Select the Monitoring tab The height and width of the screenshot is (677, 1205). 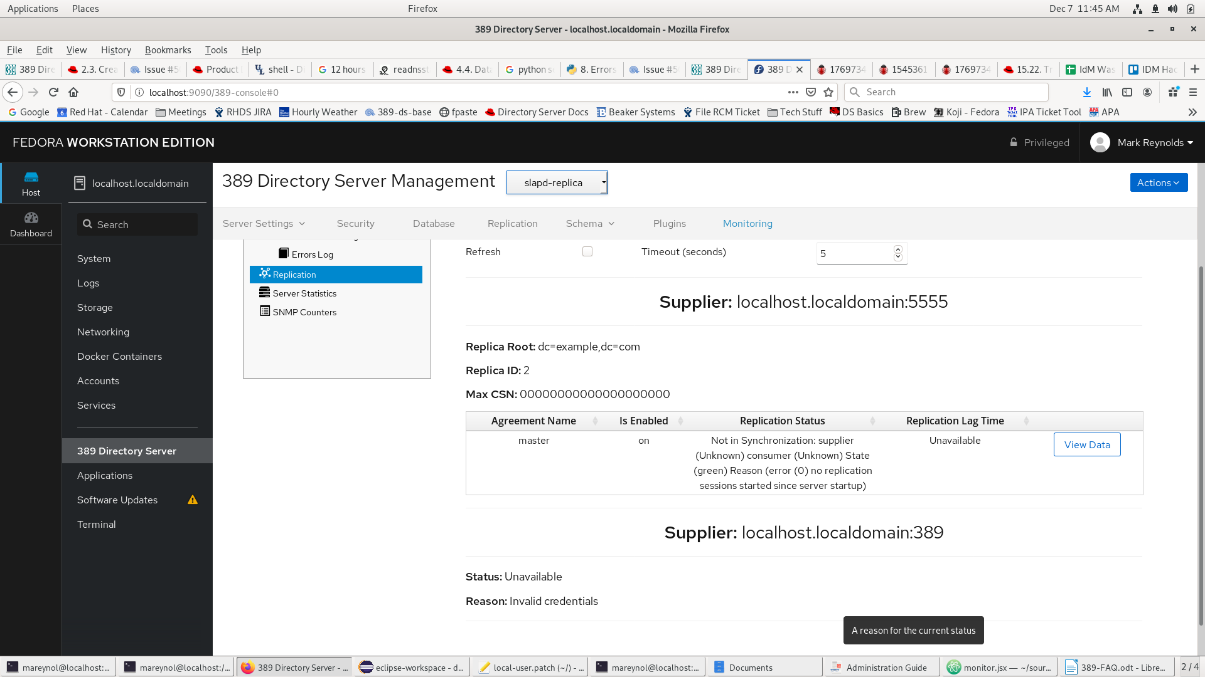[747, 223]
